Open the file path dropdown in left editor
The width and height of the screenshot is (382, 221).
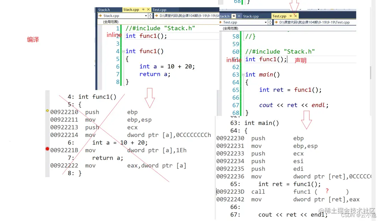[x=186, y=16]
